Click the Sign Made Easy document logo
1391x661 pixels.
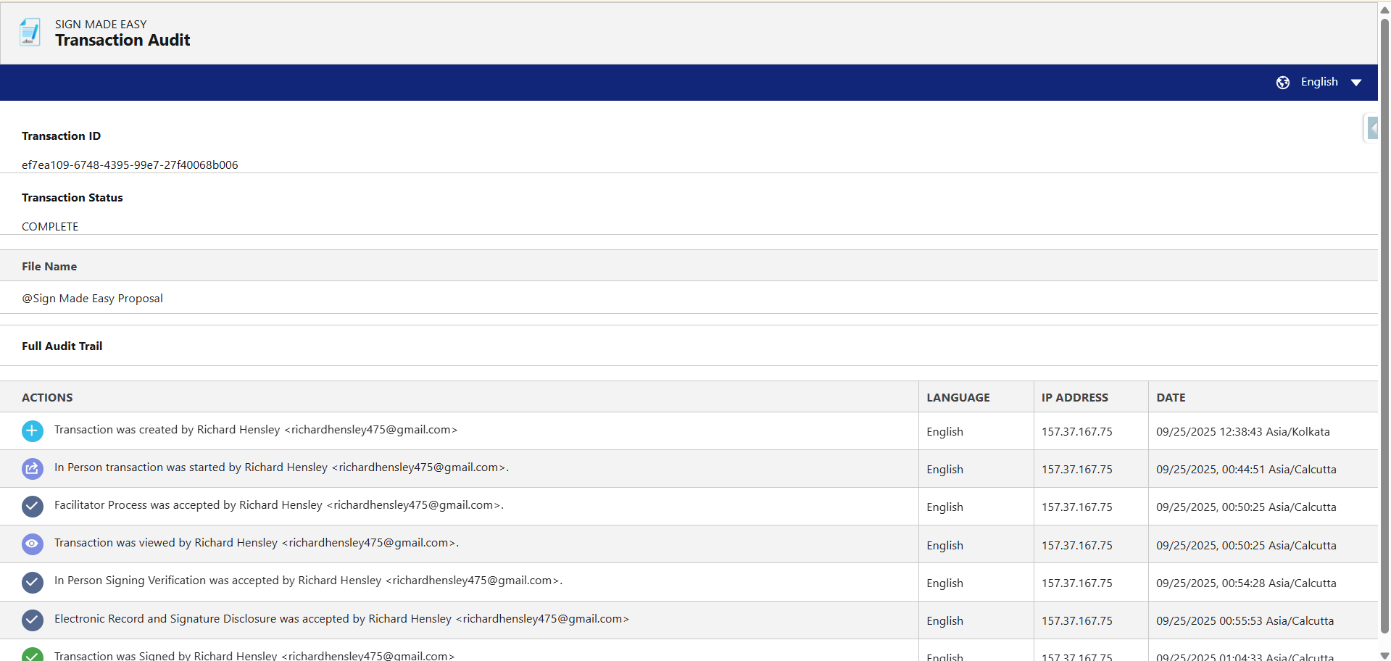click(30, 33)
